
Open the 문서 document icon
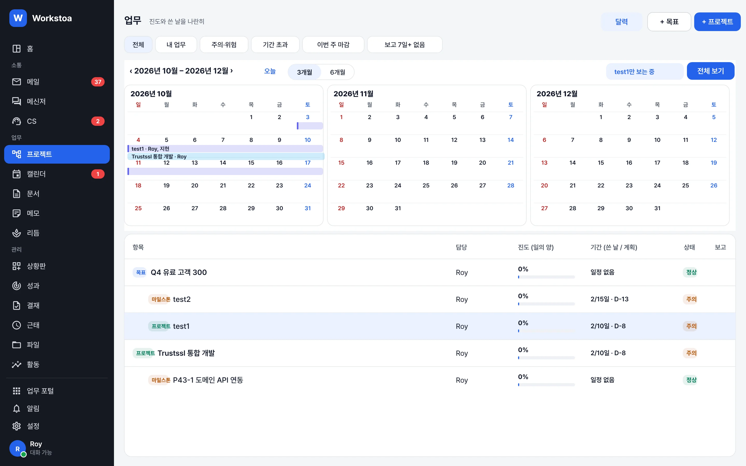point(16,194)
